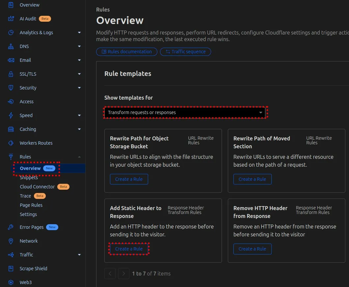Open the Traffic sequence button

pyautogui.click(x=185, y=52)
